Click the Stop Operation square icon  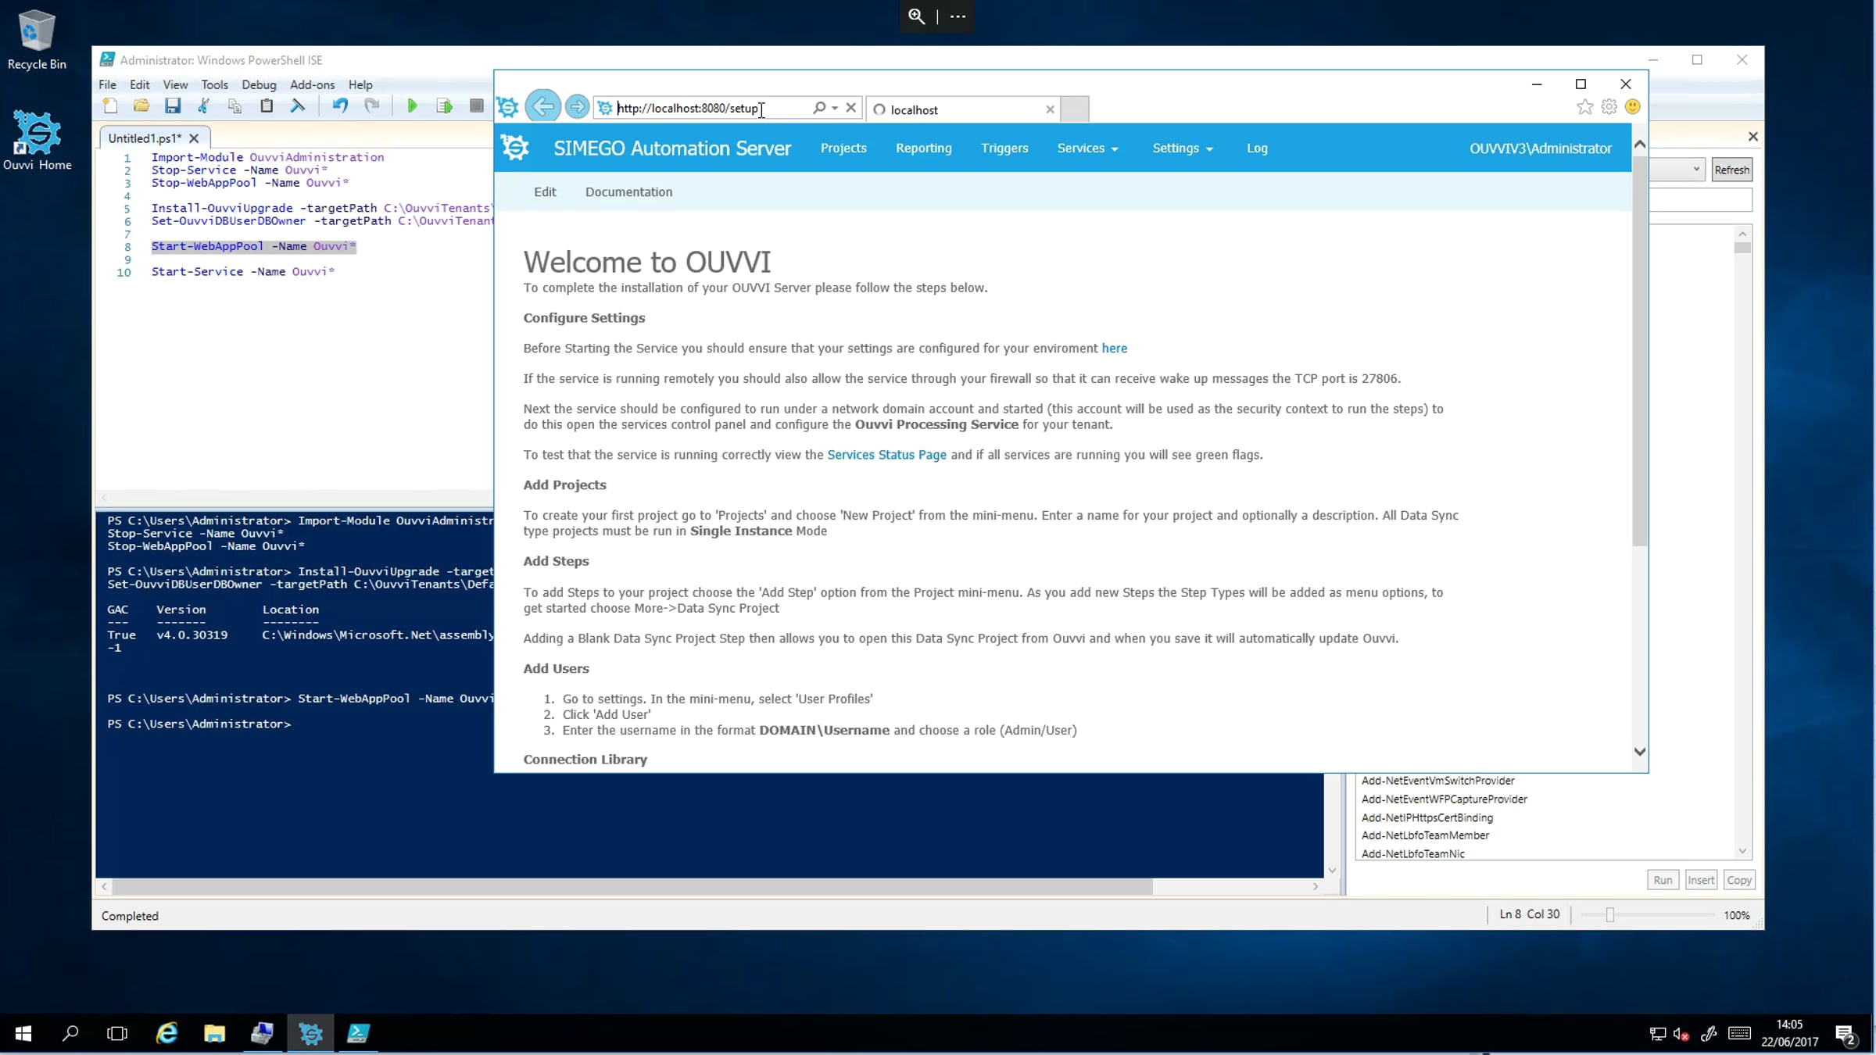[476, 106]
